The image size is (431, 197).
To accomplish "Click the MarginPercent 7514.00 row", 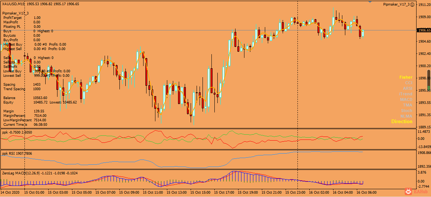I will [25, 116].
